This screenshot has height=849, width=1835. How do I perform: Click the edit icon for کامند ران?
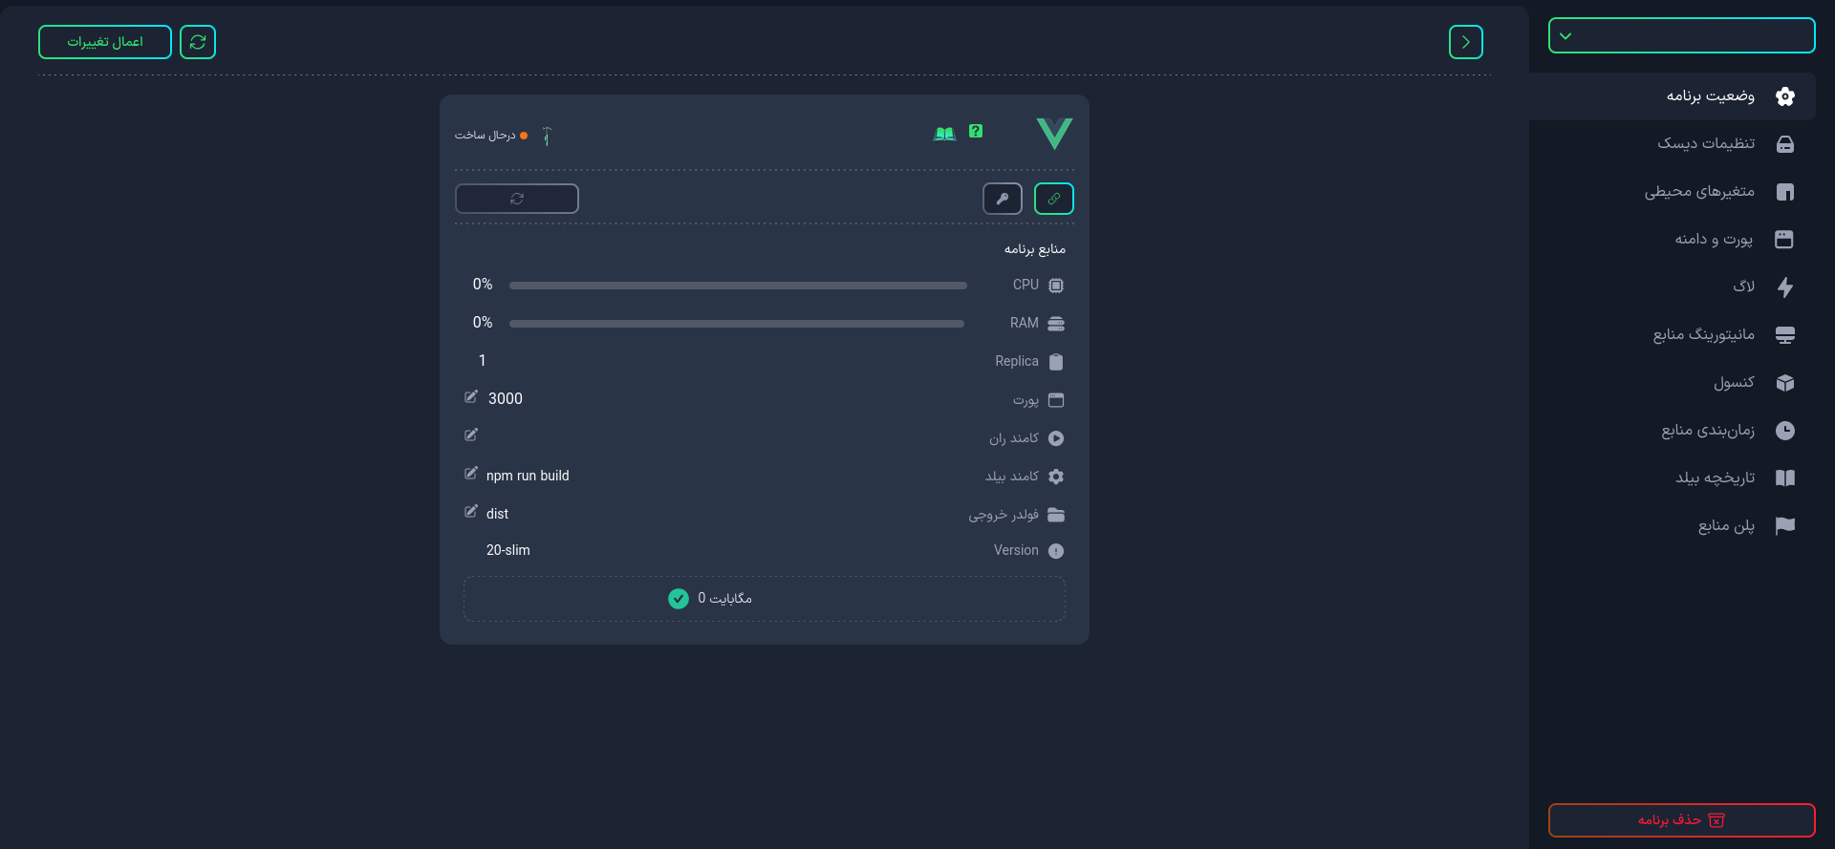471,435
